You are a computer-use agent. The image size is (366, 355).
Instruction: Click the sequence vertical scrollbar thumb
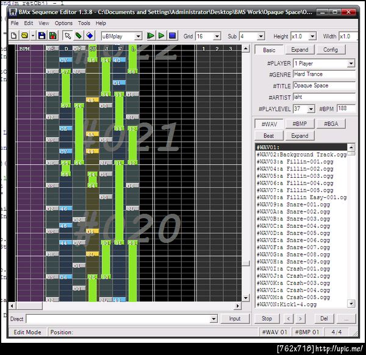(x=246, y=264)
